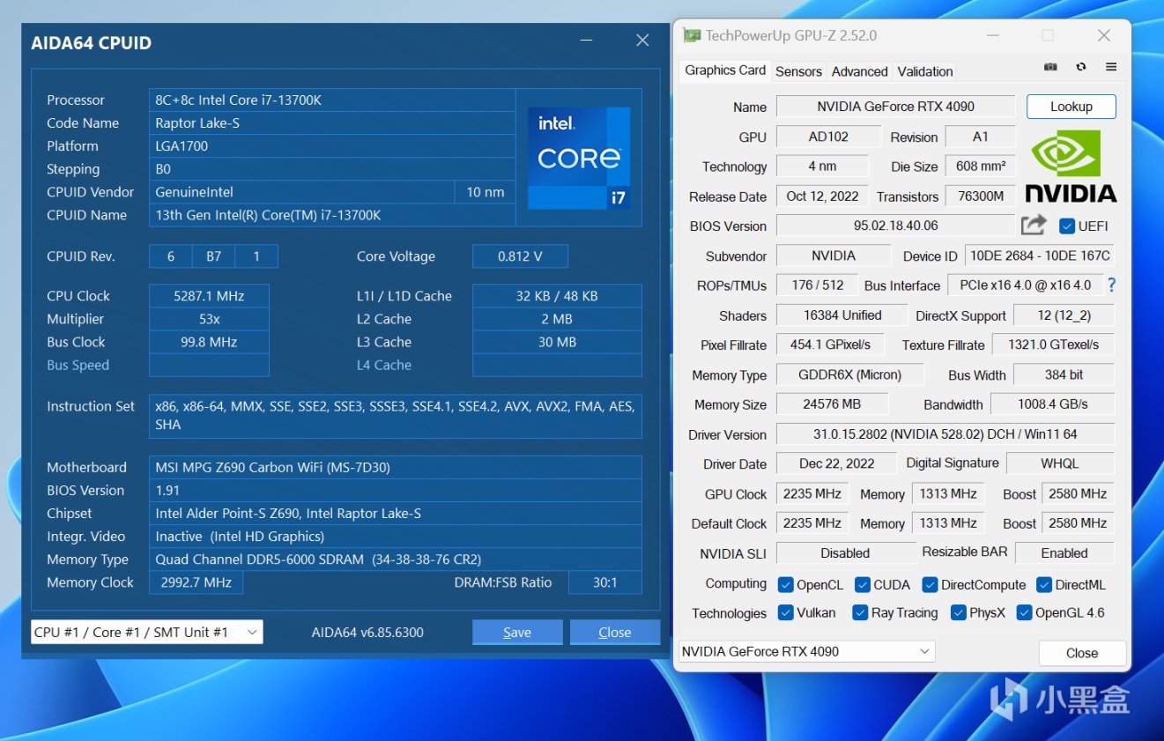Toggle the Ray Tracing checkbox

(x=860, y=613)
